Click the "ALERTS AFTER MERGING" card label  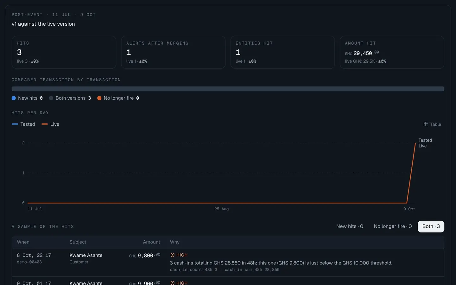(x=157, y=43)
